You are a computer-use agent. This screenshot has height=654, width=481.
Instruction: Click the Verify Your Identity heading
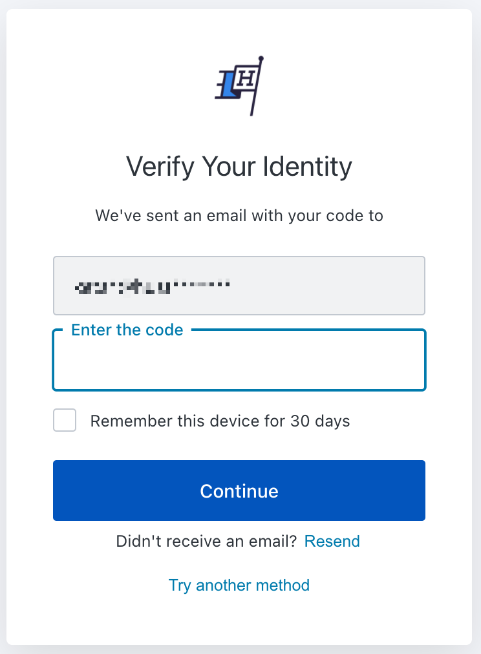[239, 167]
